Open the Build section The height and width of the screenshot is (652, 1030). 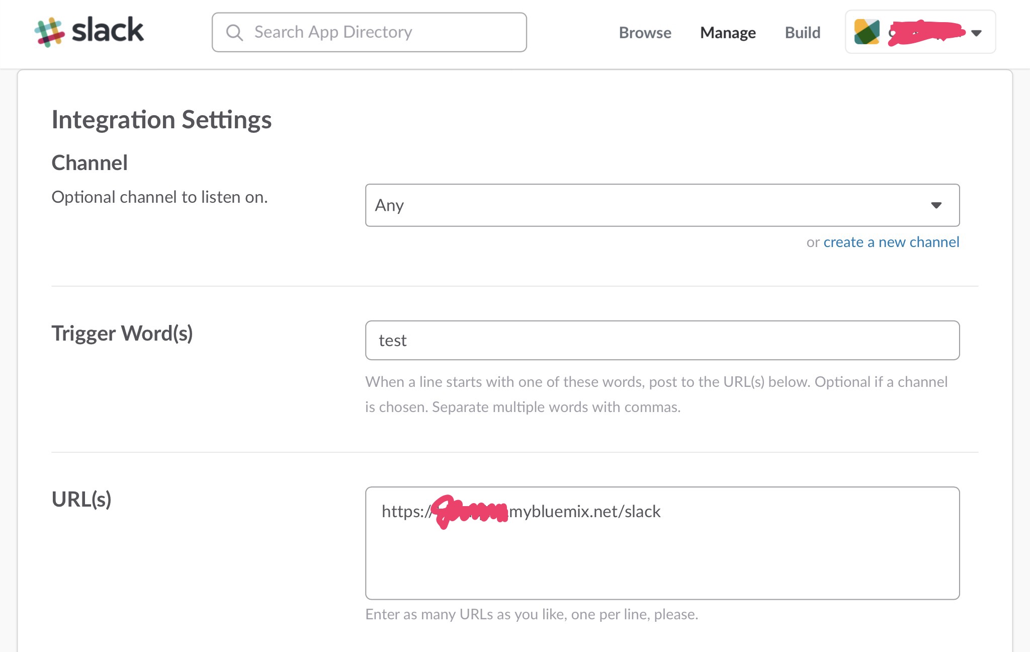(x=802, y=33)
